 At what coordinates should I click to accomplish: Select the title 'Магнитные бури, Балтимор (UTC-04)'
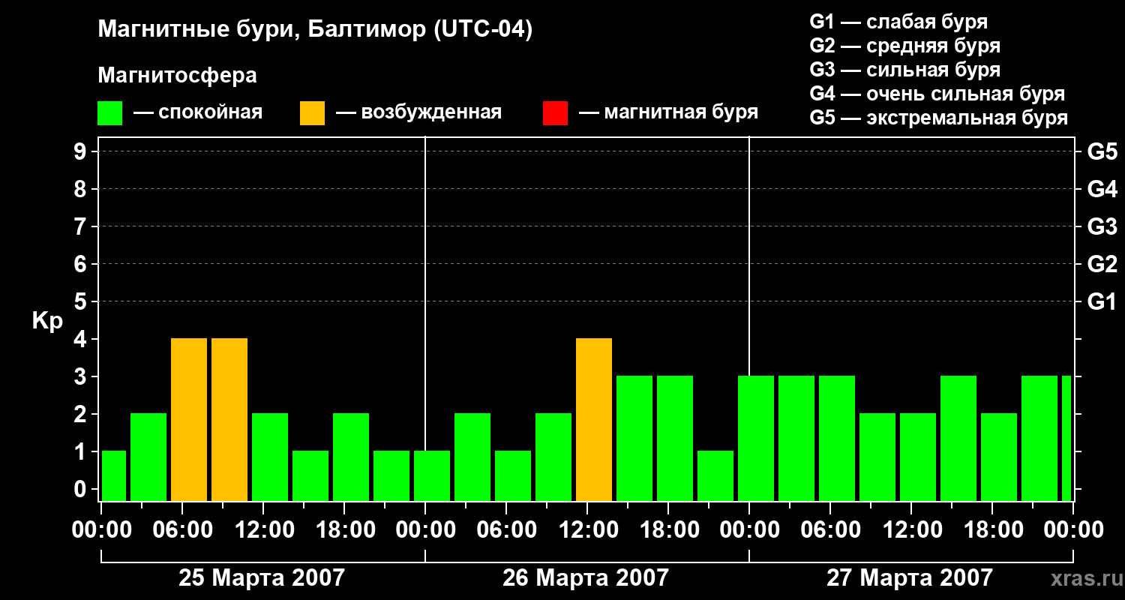pyautogui.click(x=315, y=31)
